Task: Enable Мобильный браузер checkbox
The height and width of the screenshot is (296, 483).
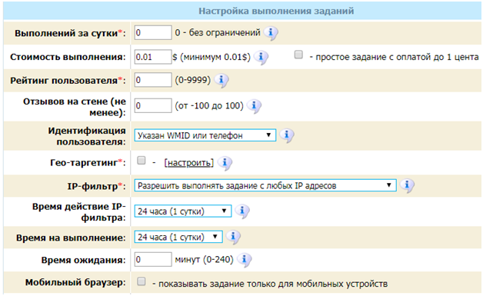Action: click(141, 281)
